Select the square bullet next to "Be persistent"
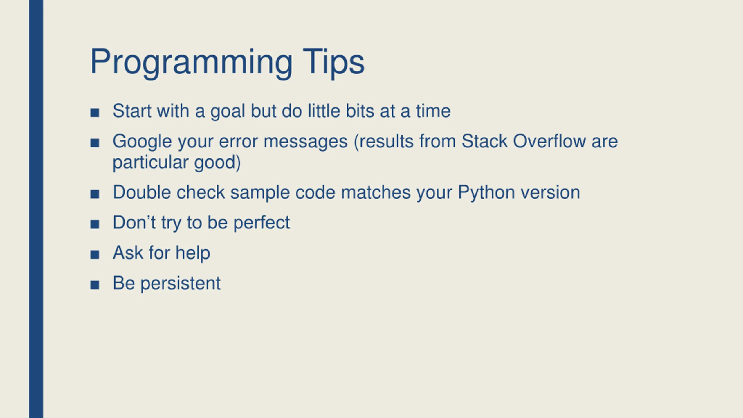The width and height of the screenshot is (743, 418). pos(95,285)
